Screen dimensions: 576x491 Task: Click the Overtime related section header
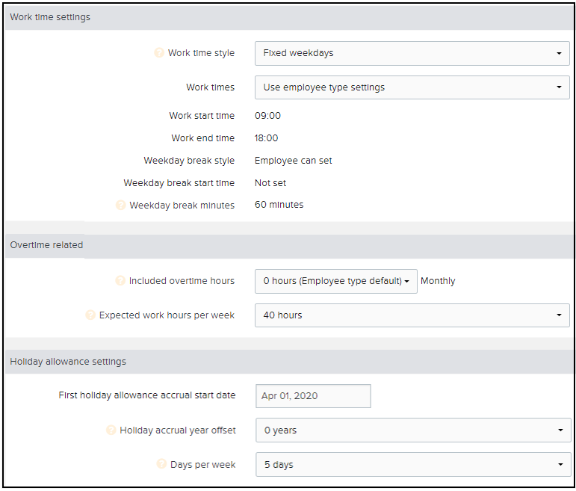tap(46, 245)
